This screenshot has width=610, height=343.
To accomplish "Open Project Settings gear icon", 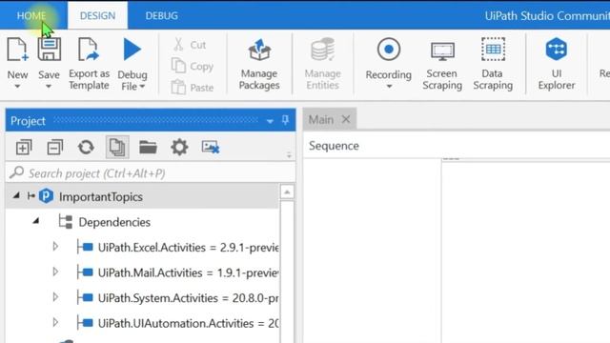I will (179, 148).
